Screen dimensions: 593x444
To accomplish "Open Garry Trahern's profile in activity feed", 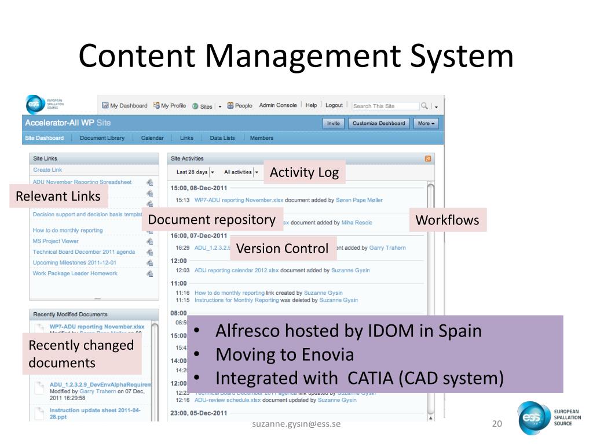I will click(x=387, y=248).
